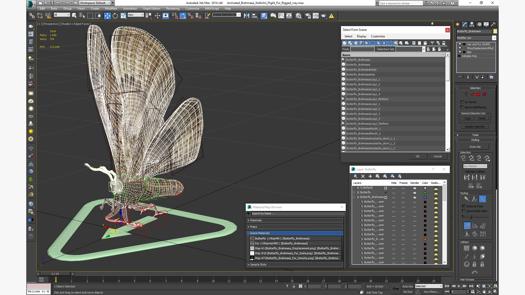Screen dimensions: 525x295
Task: Click Cancel in Select From Scene dialog
Action: pyautogui.click(x=437, y=157)
